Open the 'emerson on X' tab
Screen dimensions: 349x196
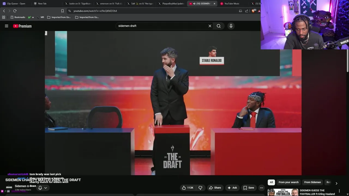[x=109, y=4]
